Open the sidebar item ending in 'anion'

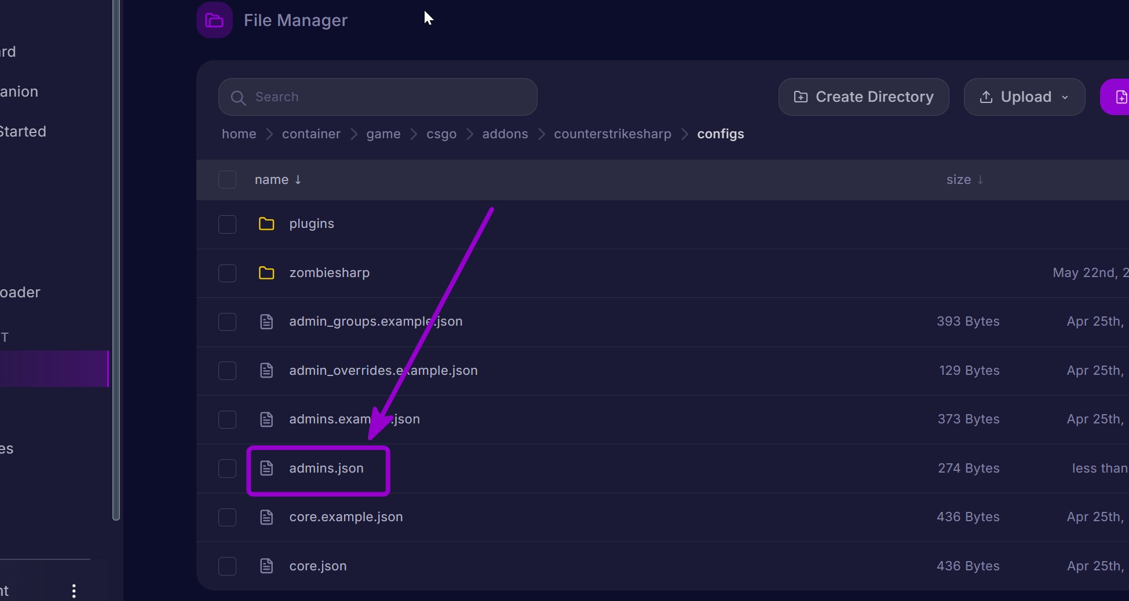(x=19, y=92)
